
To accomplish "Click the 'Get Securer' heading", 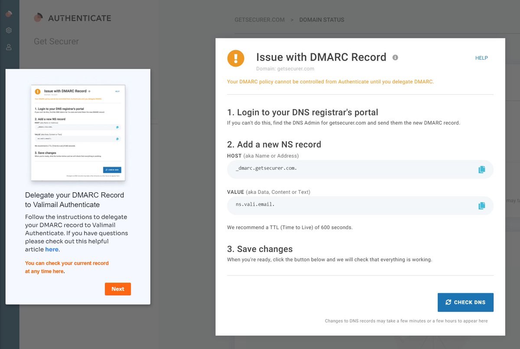I will 56,42.
